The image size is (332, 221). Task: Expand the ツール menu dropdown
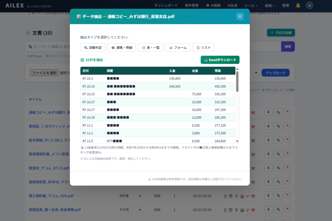pos(251,6)
